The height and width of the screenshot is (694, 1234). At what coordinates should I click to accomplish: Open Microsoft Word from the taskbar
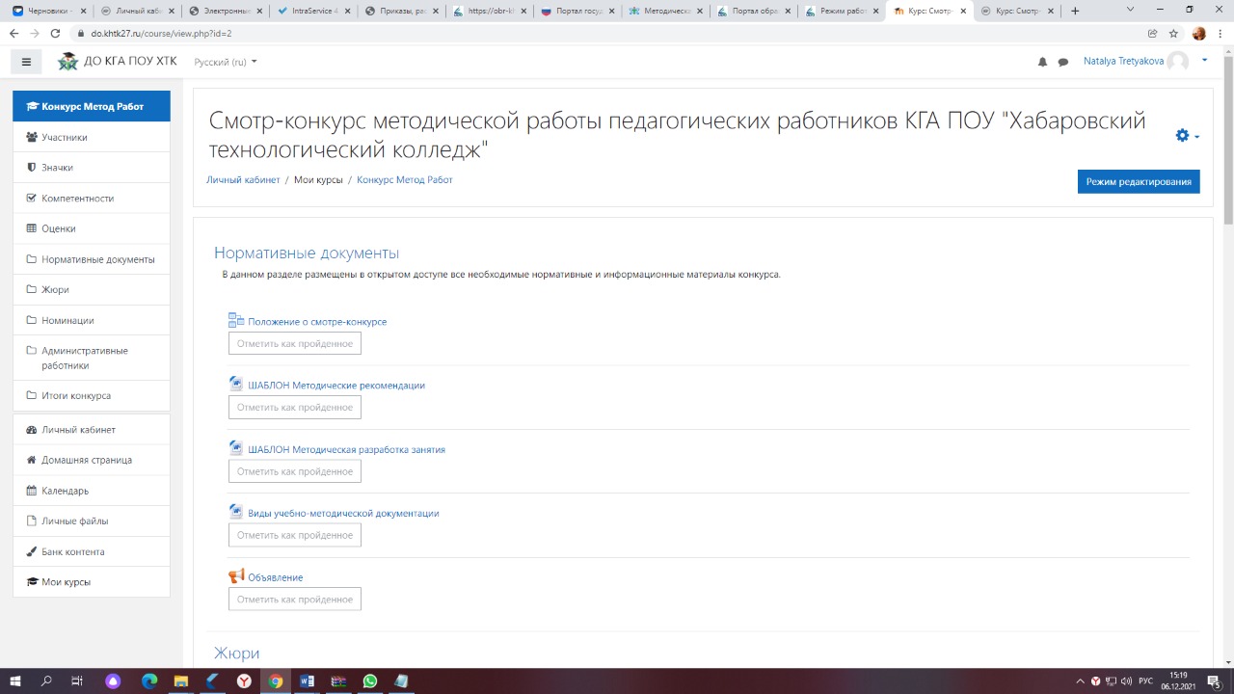click(308, 681)
